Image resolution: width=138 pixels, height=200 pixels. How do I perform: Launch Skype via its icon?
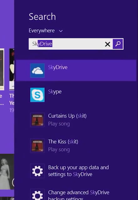tap(37, 95)
